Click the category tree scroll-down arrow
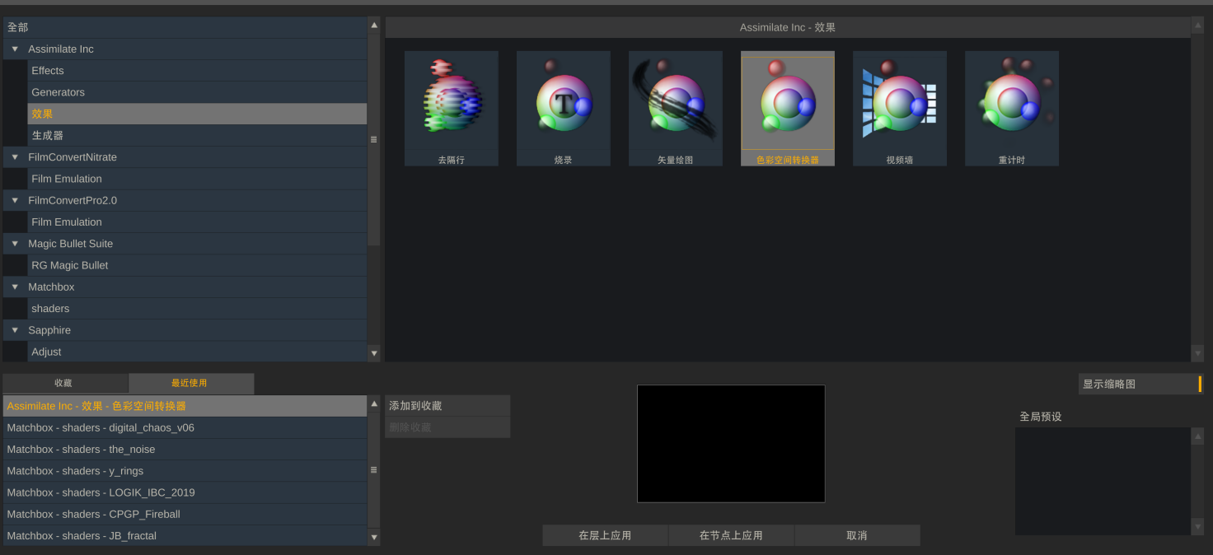 (x=374, y=353)
